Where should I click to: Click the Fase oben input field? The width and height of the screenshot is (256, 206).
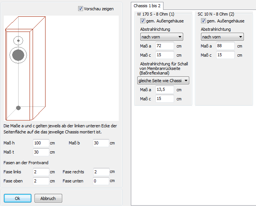pos(41,181)
